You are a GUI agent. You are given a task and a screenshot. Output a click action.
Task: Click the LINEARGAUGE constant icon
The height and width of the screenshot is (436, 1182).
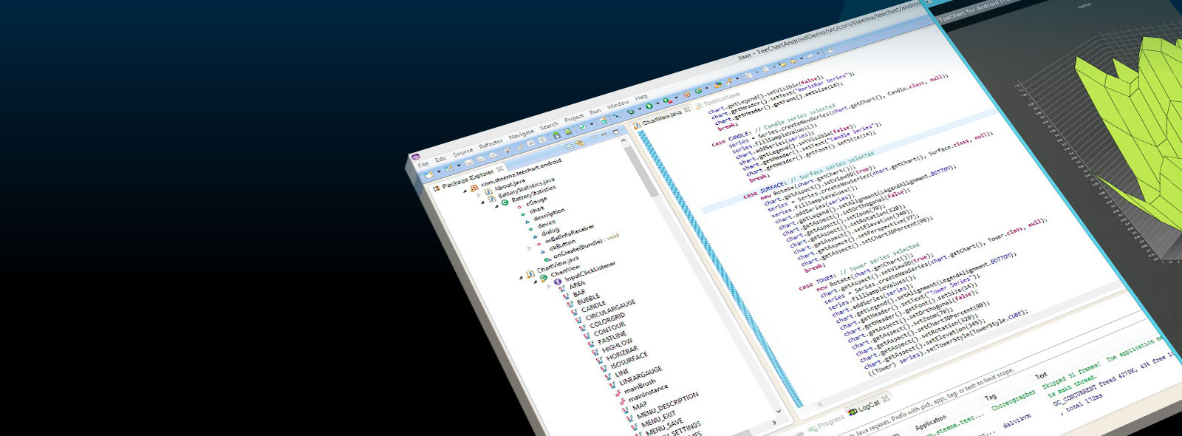pyautogui.click(x=612, y=384)
